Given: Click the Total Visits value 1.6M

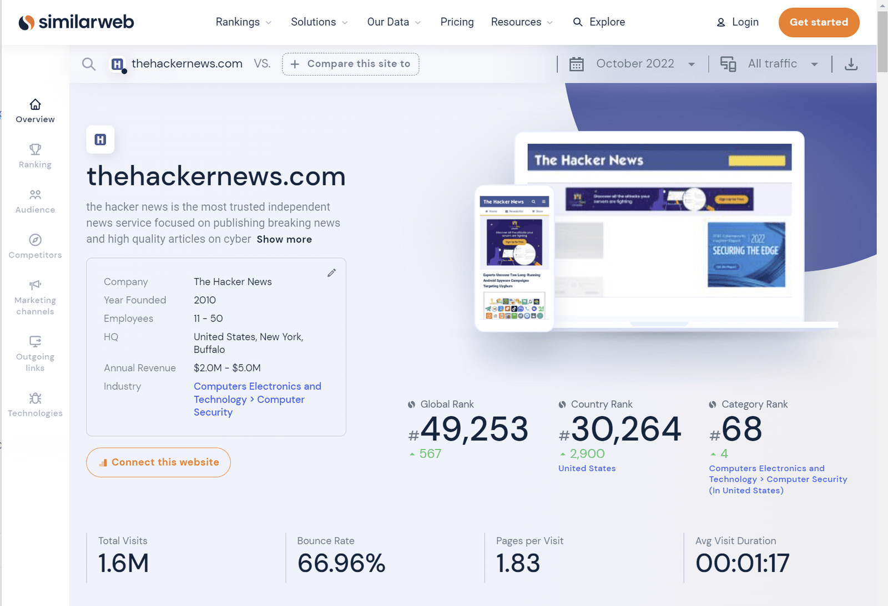Looking at the screenshot, I should coord(124,563).
